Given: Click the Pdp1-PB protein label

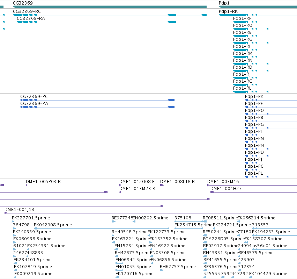Looking at the screenshot, I should point(254,118).
